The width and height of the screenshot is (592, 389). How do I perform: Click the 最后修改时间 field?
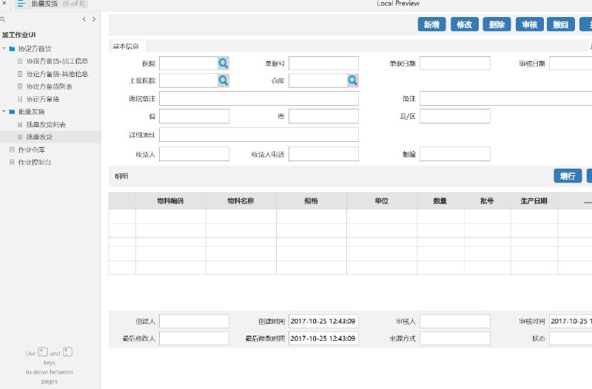pos(323,339)
